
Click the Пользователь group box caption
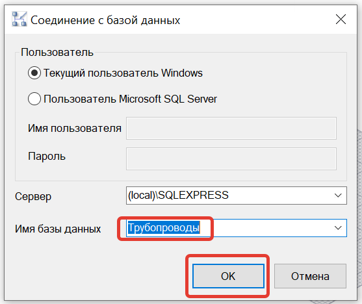(x=57, y=53)
